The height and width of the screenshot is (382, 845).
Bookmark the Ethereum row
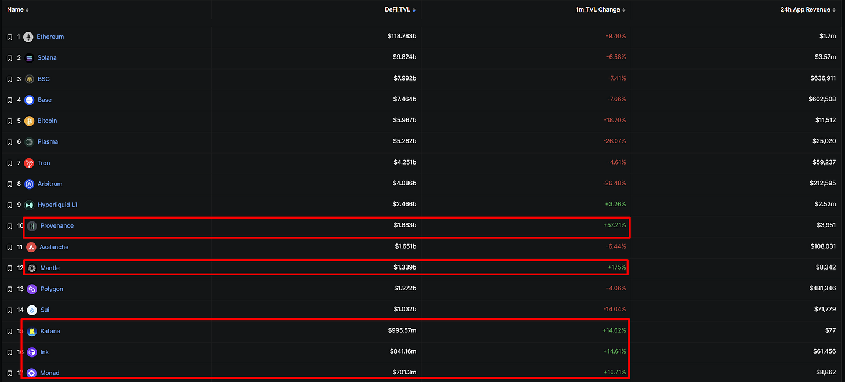9,37
